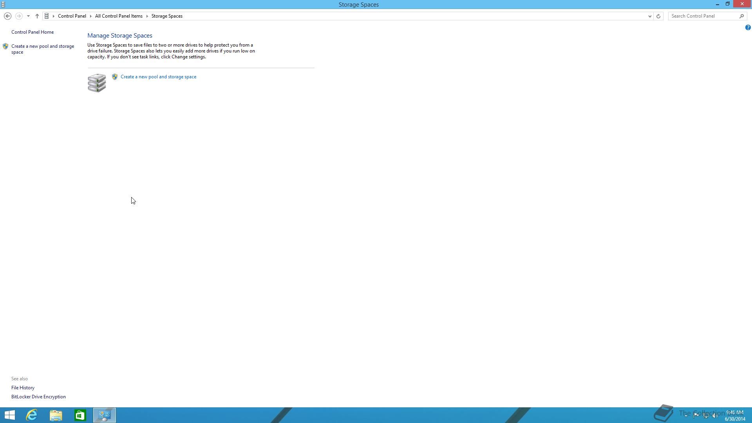Open Help via the question mark icon

[748, 27]
